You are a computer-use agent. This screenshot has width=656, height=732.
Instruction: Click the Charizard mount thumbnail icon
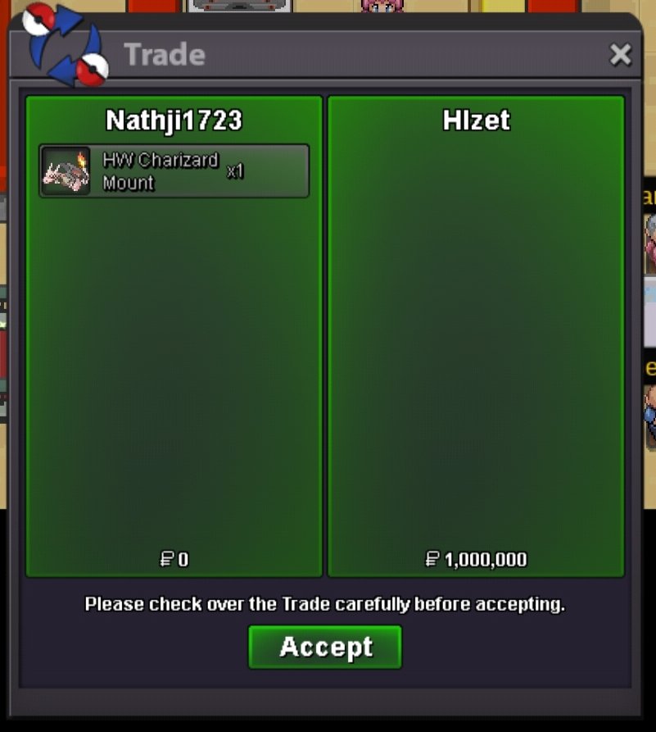[66, 170]
